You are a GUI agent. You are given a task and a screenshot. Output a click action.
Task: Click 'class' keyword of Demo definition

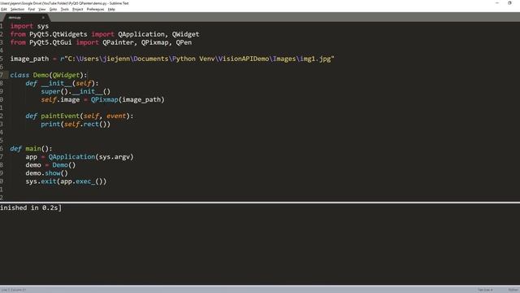(19, 75)
